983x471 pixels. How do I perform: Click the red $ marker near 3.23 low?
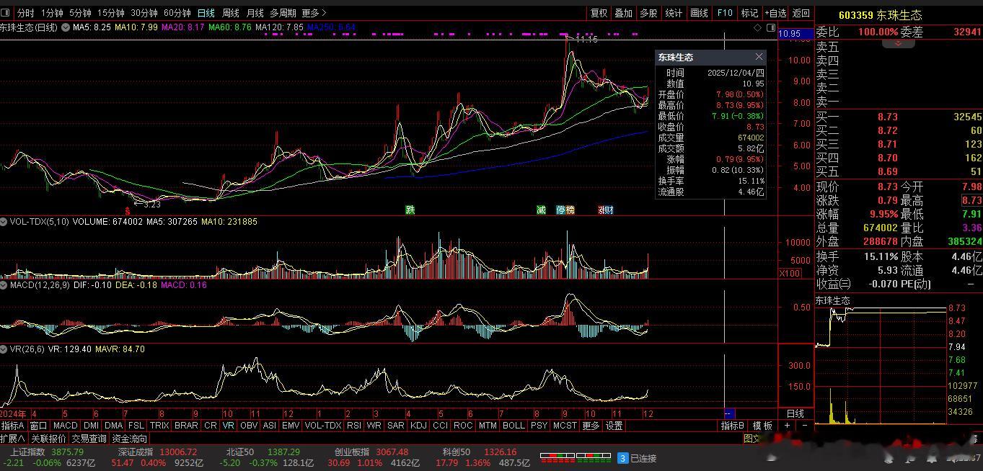(x=128, y=212)
